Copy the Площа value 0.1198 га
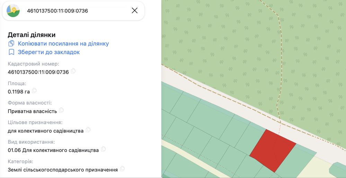Screen dimensions: 346x178 34,90
